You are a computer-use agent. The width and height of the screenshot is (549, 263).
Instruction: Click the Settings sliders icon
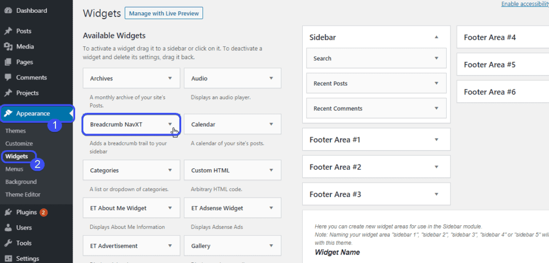(x=8, y=259)
